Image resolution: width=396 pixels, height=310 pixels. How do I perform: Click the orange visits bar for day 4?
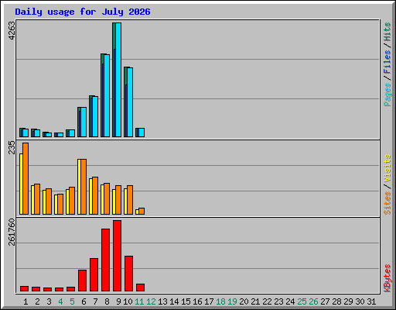tap(60, 205)
